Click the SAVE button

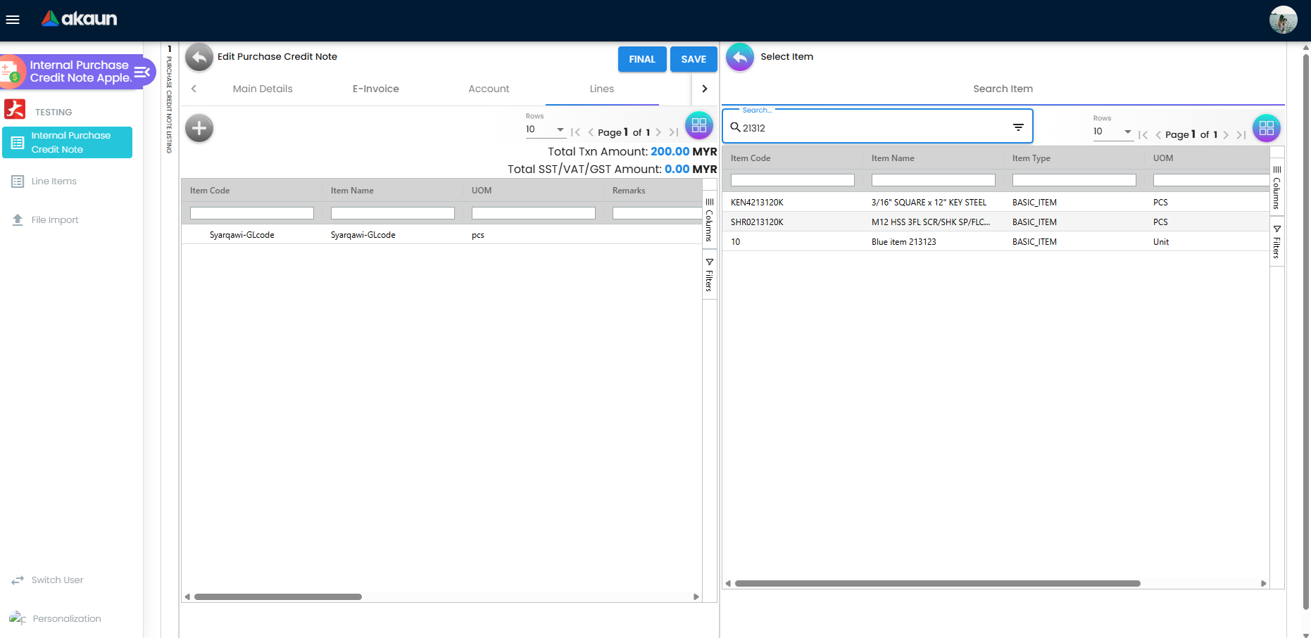(x=694, y=59)
